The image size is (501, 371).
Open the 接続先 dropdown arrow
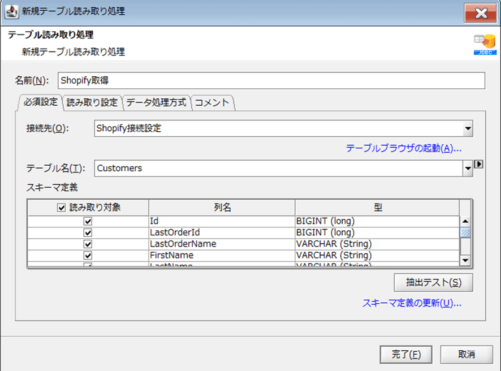point(468,128)
